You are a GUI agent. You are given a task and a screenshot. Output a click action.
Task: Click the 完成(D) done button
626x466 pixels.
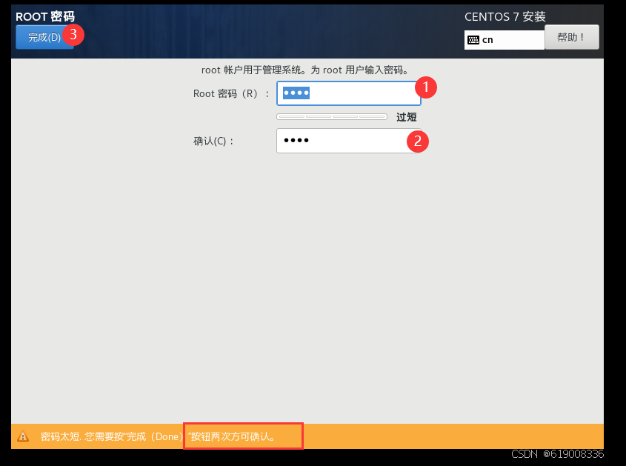point(44,37)
